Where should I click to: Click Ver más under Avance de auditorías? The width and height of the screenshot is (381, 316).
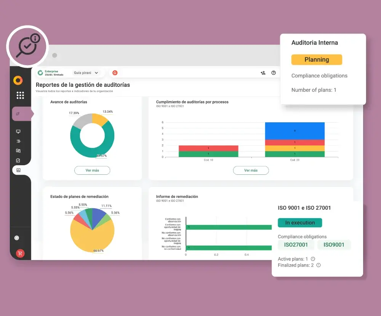[92, 170]
